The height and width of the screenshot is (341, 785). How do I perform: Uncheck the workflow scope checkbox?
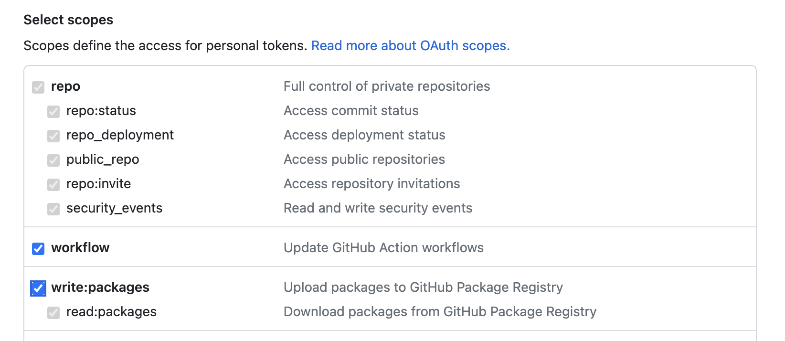click(38, 249)
